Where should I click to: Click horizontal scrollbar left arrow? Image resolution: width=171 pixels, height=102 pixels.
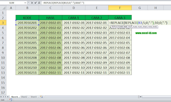pyautogui.click(x=141, y=97)
